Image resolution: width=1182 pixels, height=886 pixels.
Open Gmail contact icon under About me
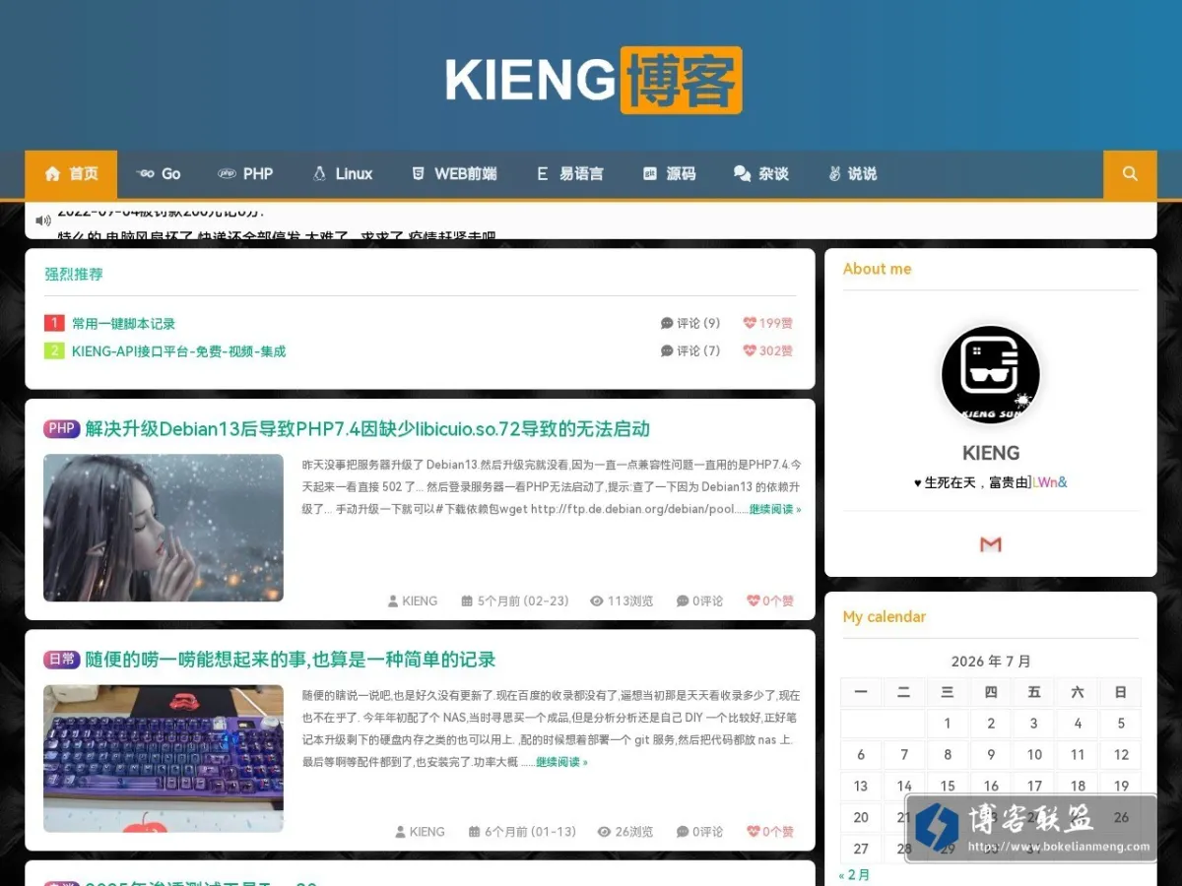[x=991, y=544]
